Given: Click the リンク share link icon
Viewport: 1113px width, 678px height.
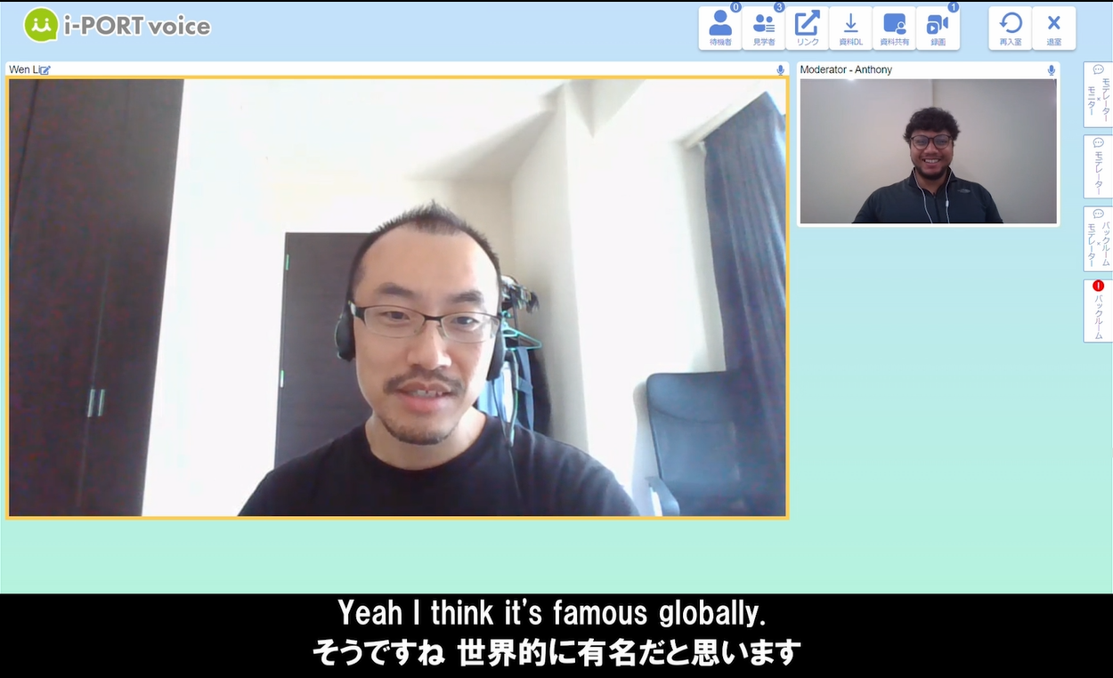Looking at the screenshot, I should (x=807, y=28).
